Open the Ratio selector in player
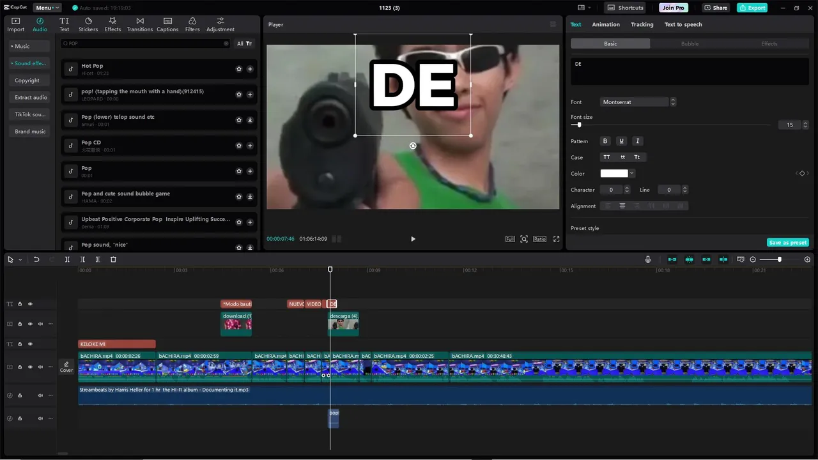The height and width of the screenshot is (460, 818). coord(540,239)
